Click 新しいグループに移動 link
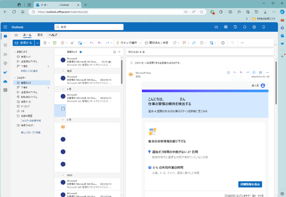The width and height of the screenshot is (286, 197). (31, 132)
